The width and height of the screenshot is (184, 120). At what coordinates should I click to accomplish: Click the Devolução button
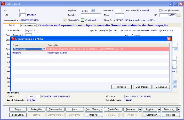pyautogui.click(x=161, y=87)
